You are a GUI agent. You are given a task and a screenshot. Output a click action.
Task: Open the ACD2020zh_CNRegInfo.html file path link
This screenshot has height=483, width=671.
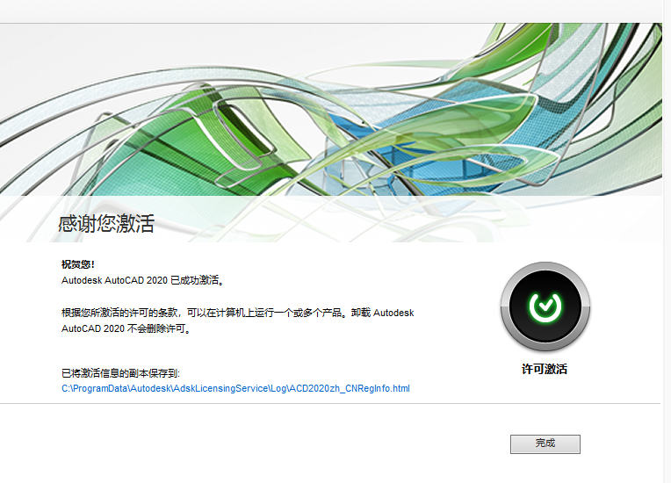tap(235, 388)
